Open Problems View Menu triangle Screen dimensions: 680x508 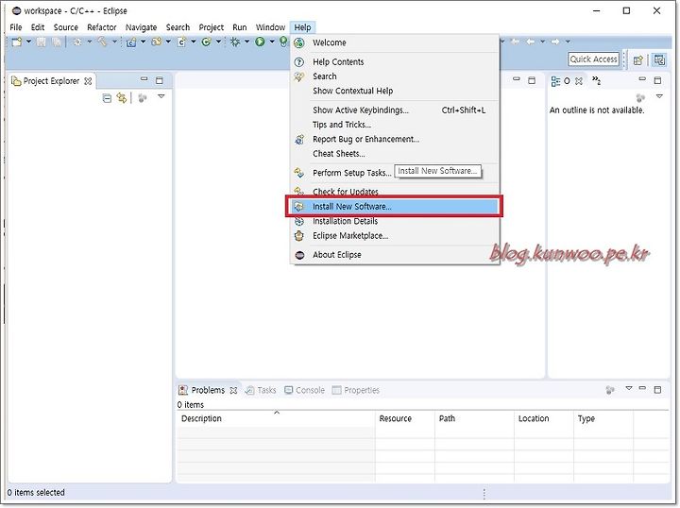(x=629, y=388)
